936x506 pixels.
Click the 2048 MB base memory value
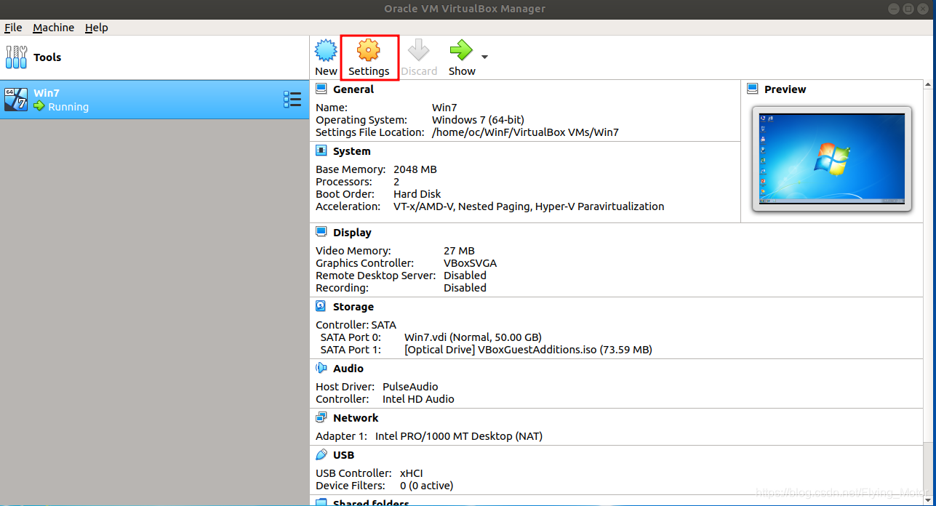coord(415,169)
